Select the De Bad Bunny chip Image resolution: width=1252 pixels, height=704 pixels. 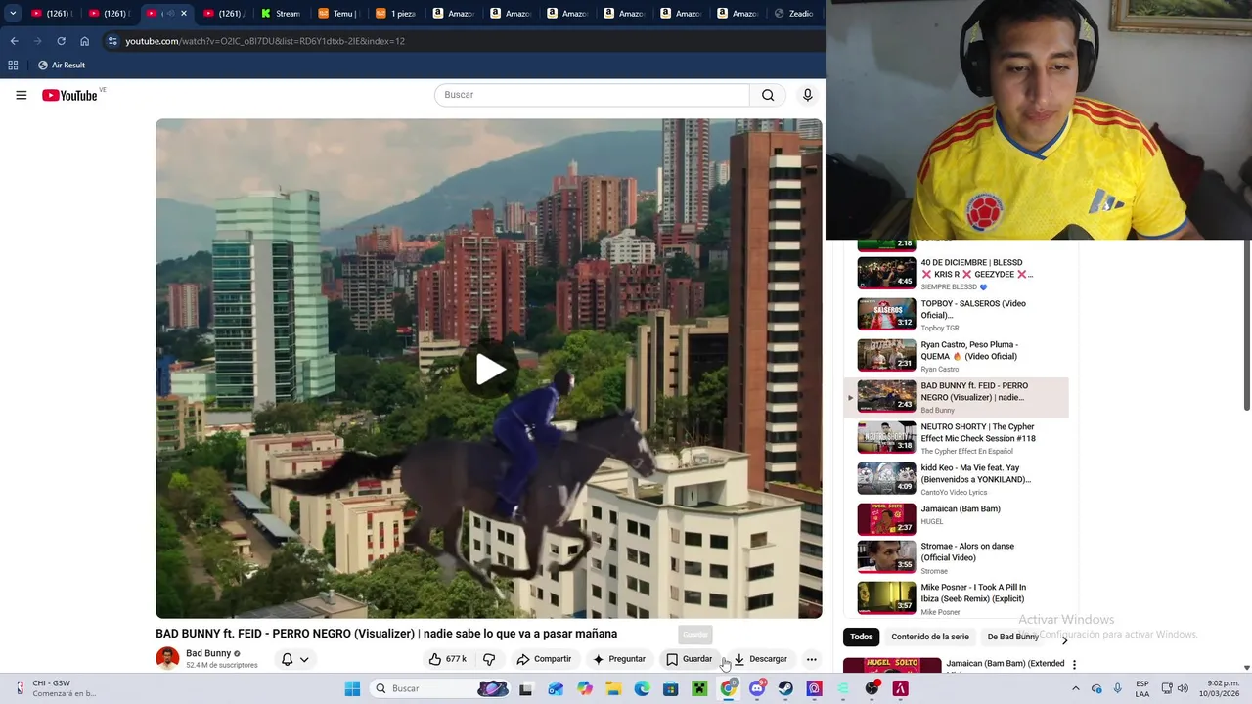pos(1012,637)
